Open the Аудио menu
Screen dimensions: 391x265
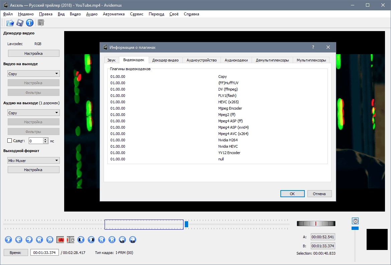(x=92, y=14)
